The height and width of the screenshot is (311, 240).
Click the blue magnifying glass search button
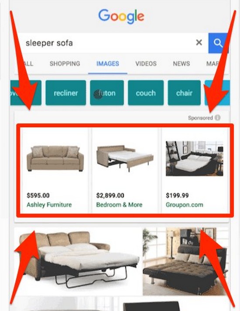(218, 43)
